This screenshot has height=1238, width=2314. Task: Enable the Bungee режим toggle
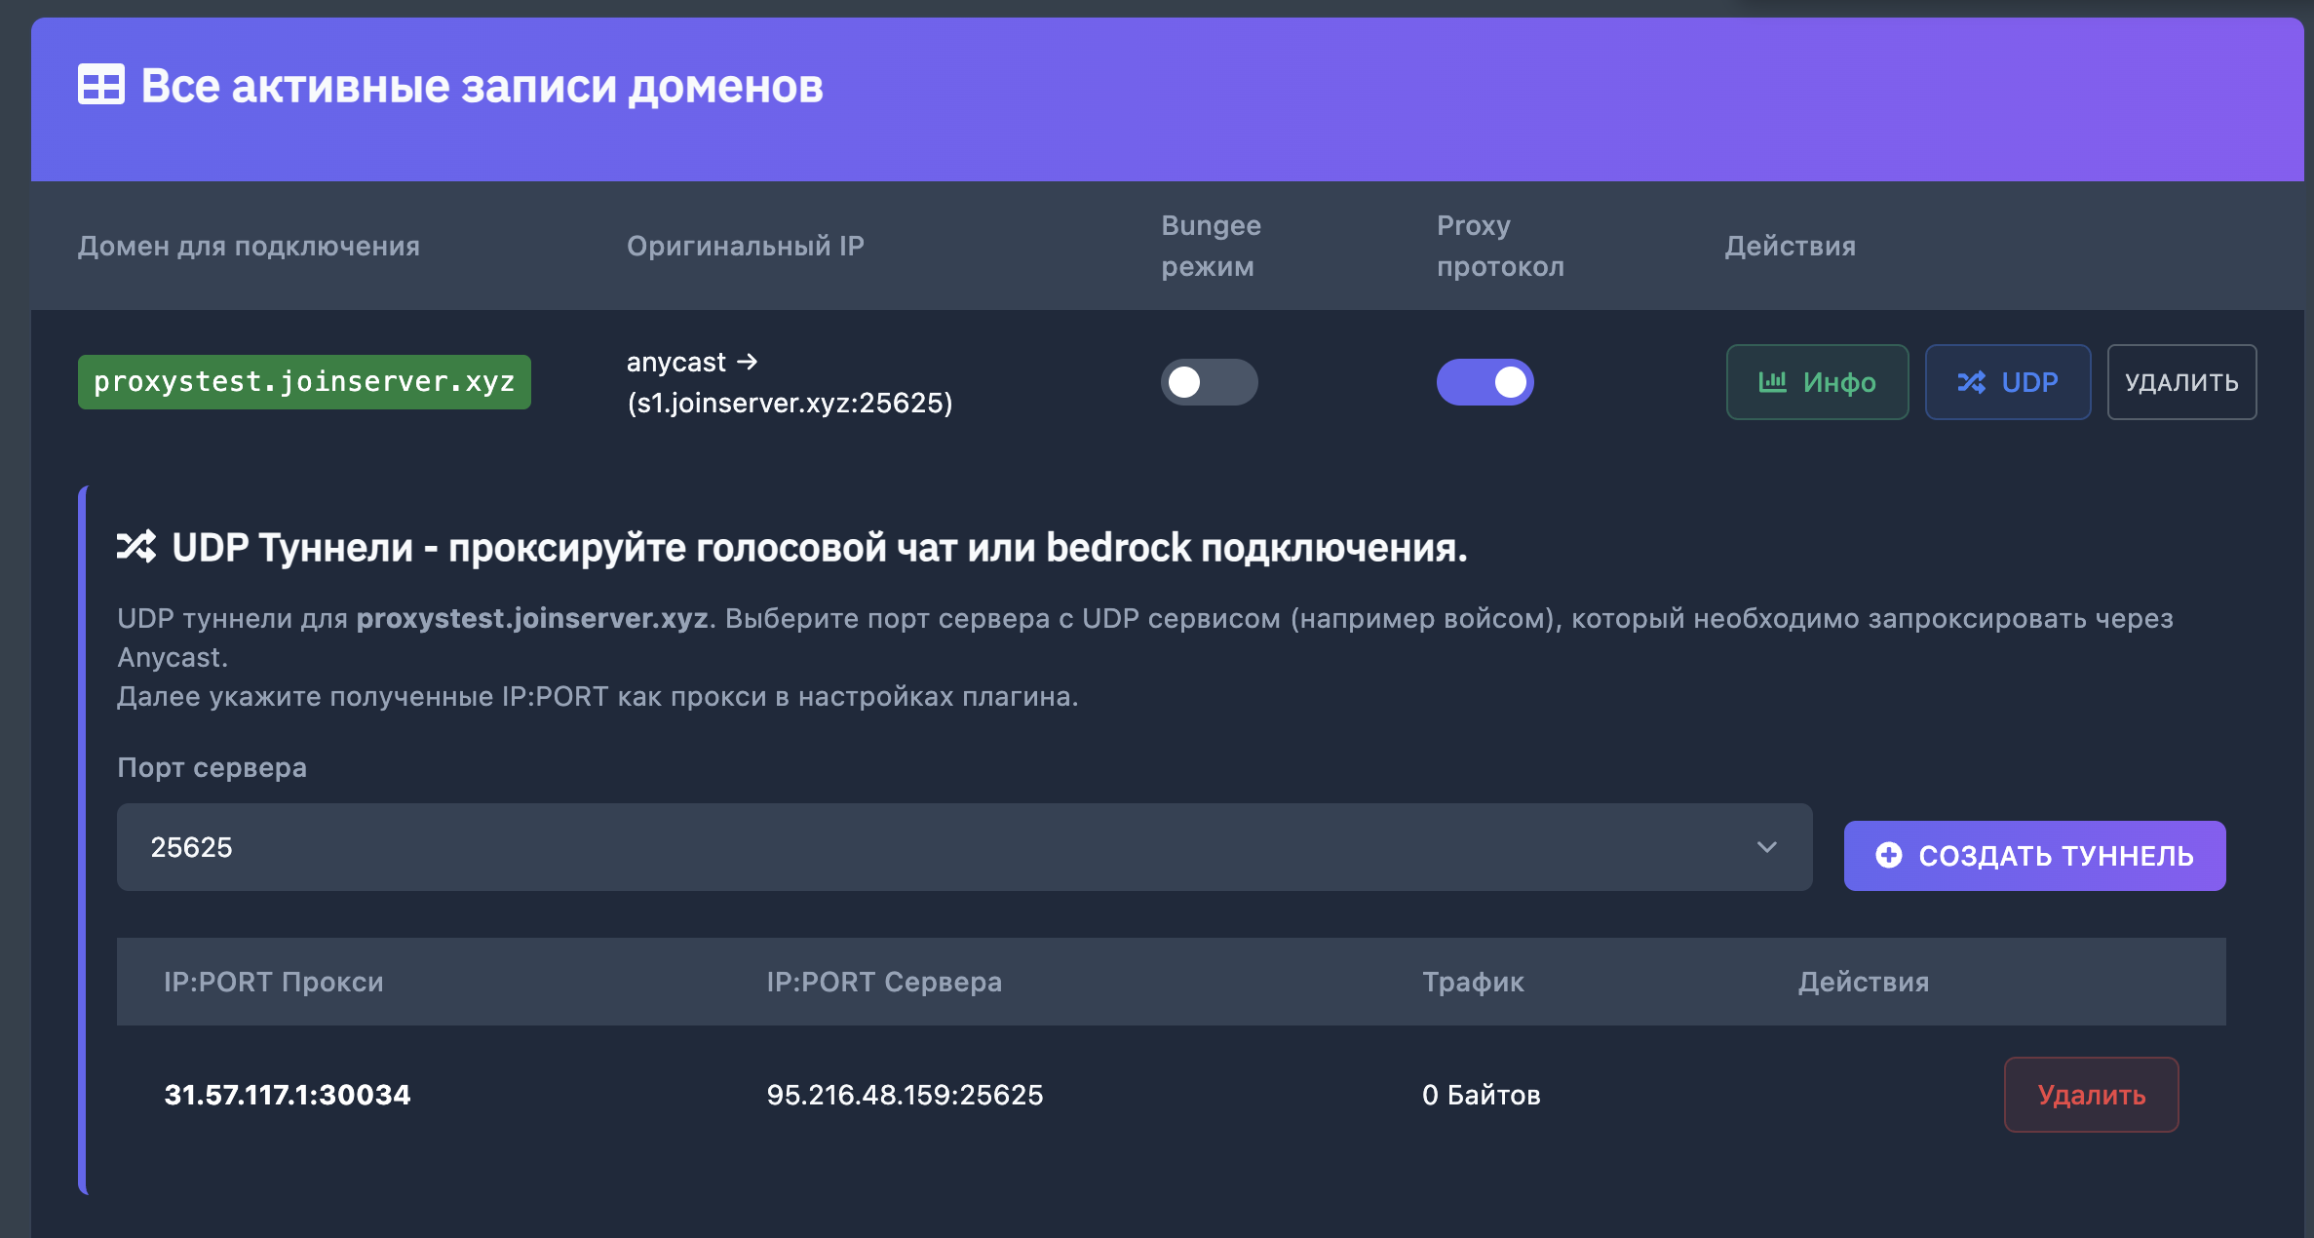click(1209, 382)
